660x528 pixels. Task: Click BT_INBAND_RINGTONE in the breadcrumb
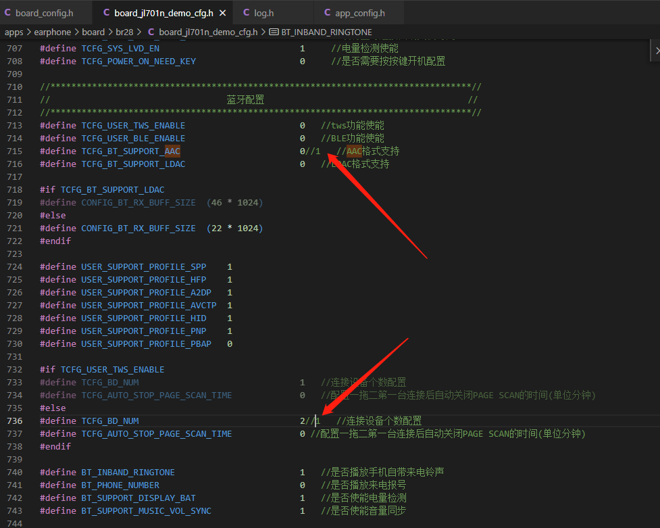pos(327,32)
